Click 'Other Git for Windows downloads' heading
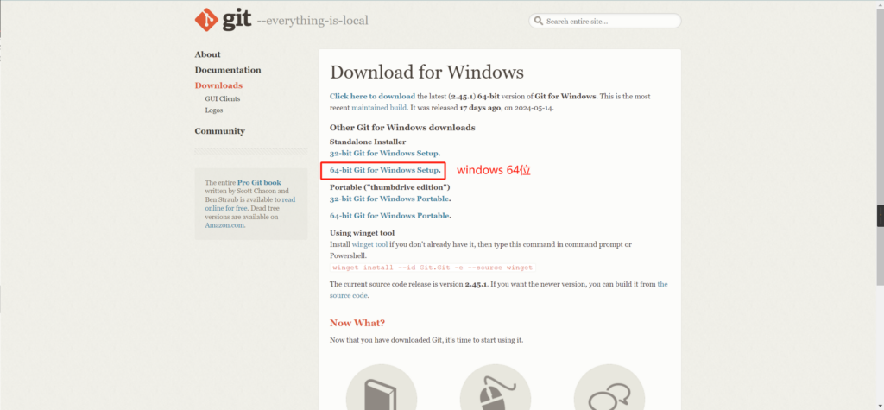The width and height of the screenshot is (884, 410). (x=402, y=128)
